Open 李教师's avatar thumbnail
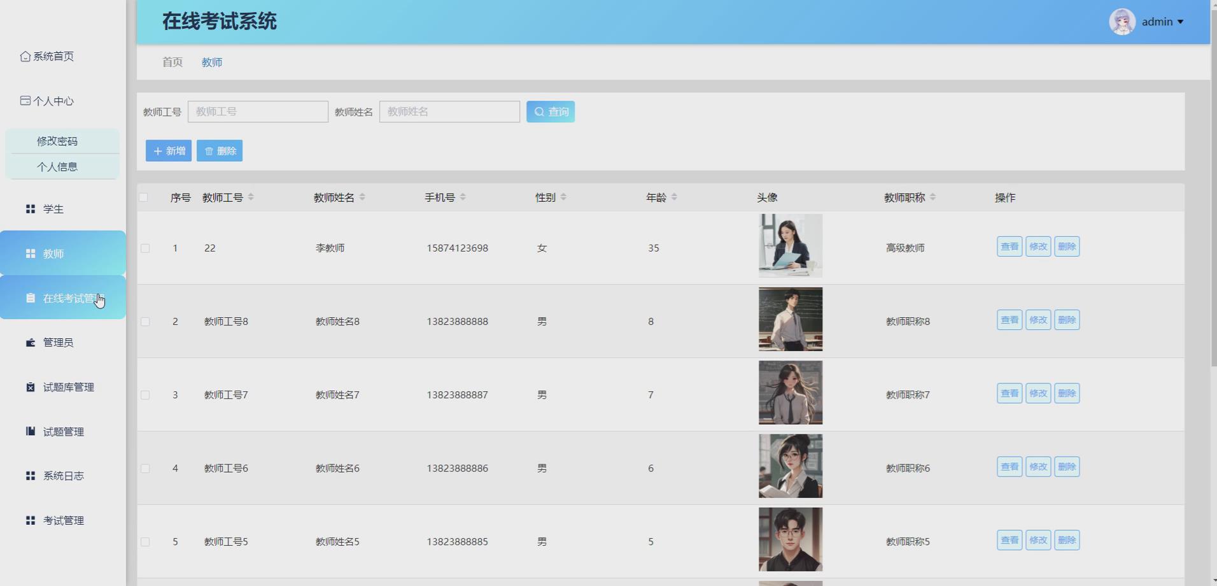Screen dimensions: 1217x586 pyautogui.click(x=791, y=246)
